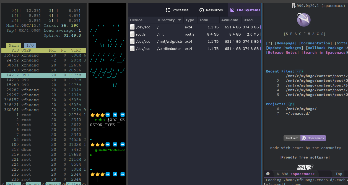
Task: Select htop process row PID 359410
Action: pos(44,55)
